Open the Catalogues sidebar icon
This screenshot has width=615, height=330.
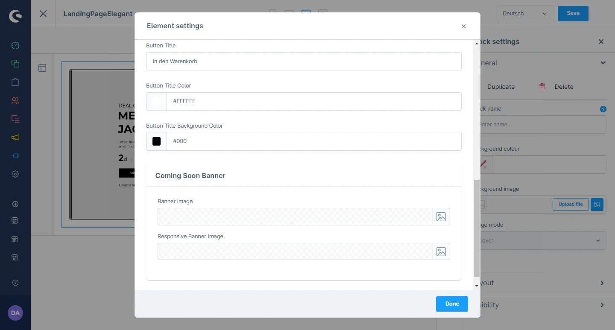pyautogui.click(x=15, y=64)
